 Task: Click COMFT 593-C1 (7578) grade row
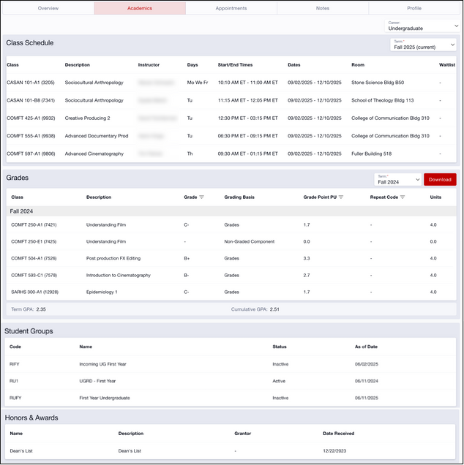click(231, 276)
